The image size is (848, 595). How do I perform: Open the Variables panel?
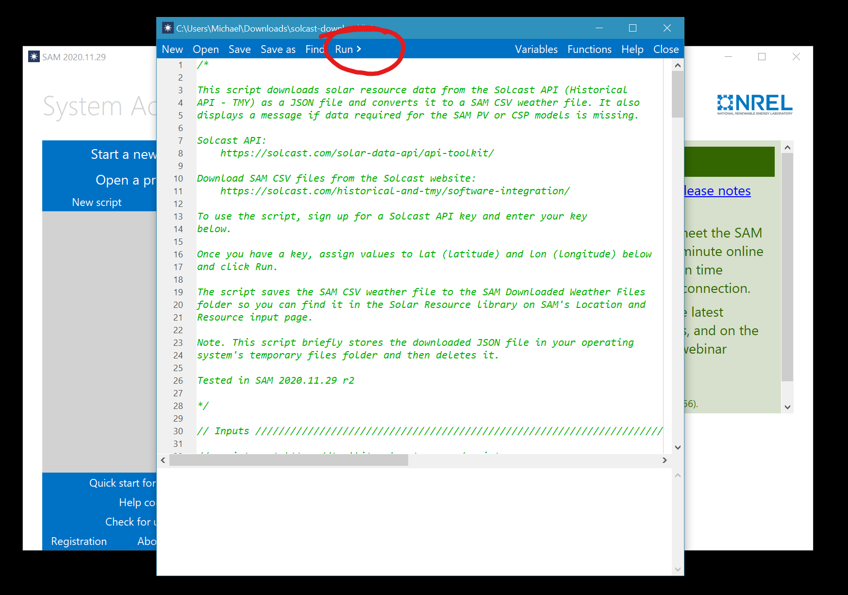[x=536, y=49]
